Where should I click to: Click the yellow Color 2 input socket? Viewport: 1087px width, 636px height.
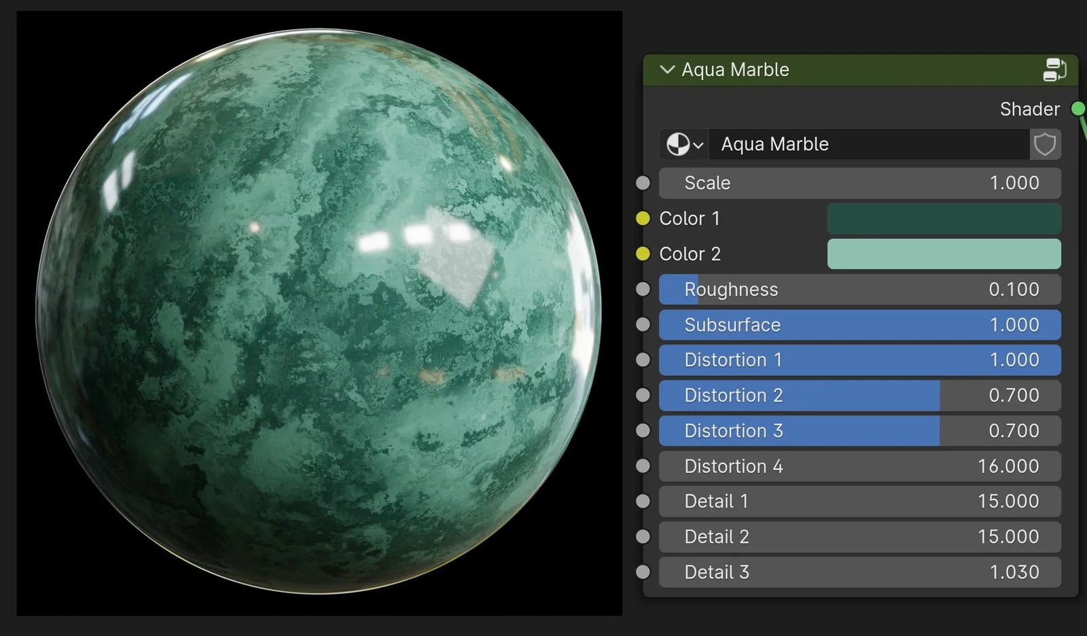[642, 253]
